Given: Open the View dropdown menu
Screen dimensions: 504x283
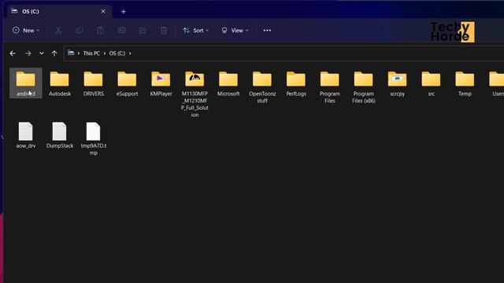Looking at the screenshot, I should point(235,31).
